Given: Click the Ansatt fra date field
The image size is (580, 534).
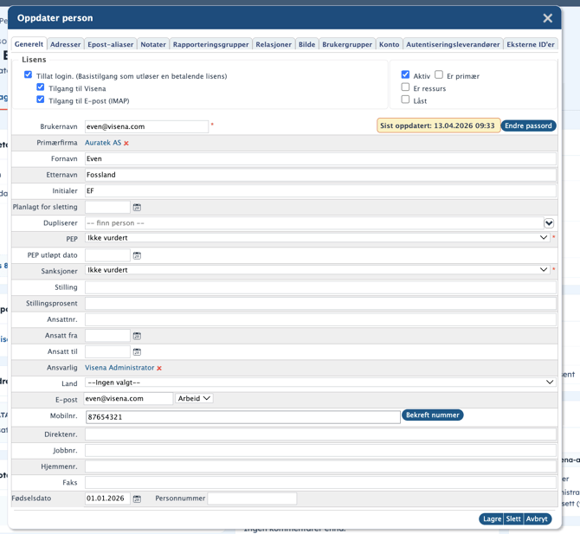Looking at the screenshot, I should click(x=107, y=336).
